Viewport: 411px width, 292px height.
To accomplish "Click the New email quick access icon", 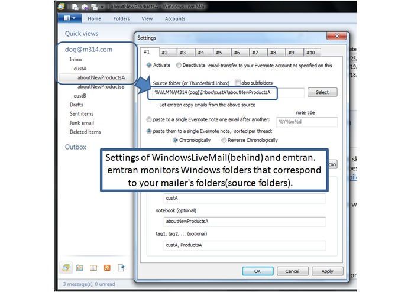I will coord(75,7).
